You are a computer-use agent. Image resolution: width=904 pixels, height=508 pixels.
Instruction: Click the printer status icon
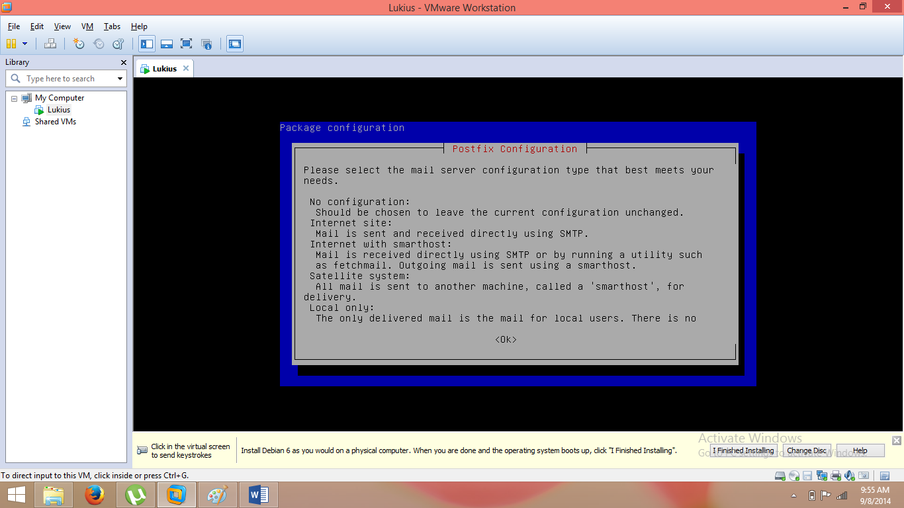pyautogui.click(x=836, y=476)
